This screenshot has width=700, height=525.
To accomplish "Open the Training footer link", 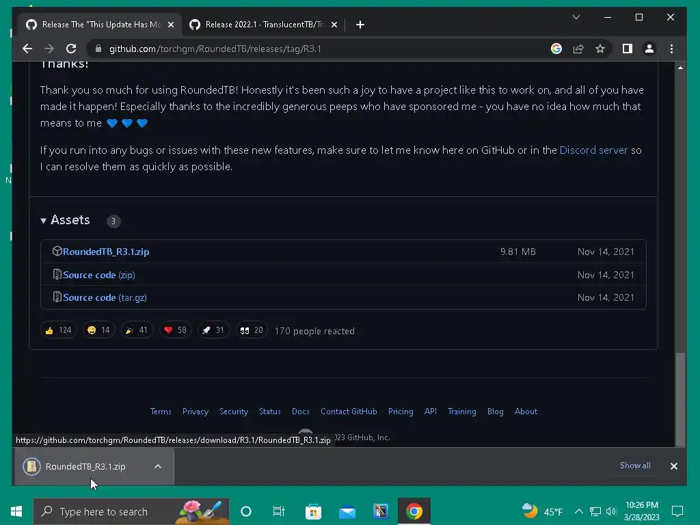I will pos(461,412).
